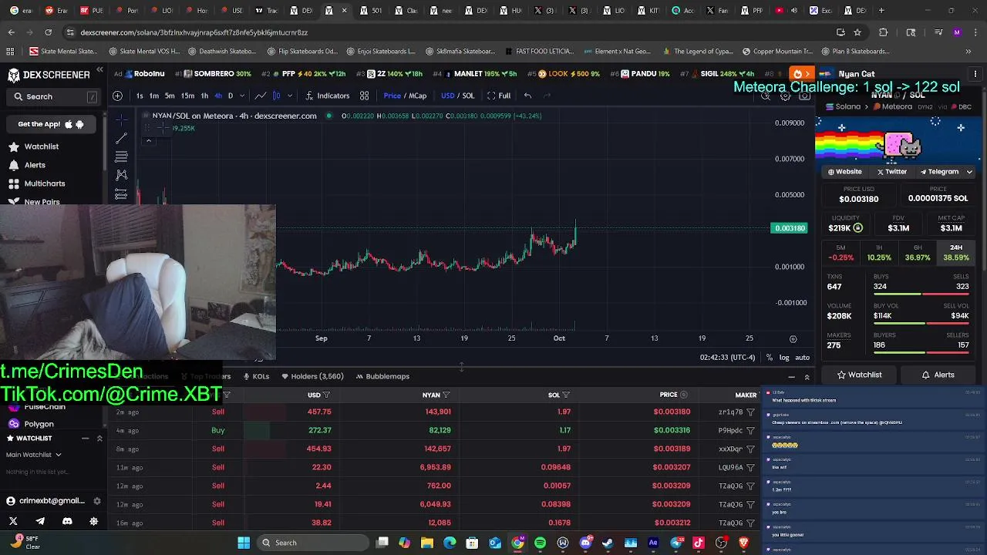Click the Get the App button
Screen dimensions: 987x555
click(x=51, y=124)
